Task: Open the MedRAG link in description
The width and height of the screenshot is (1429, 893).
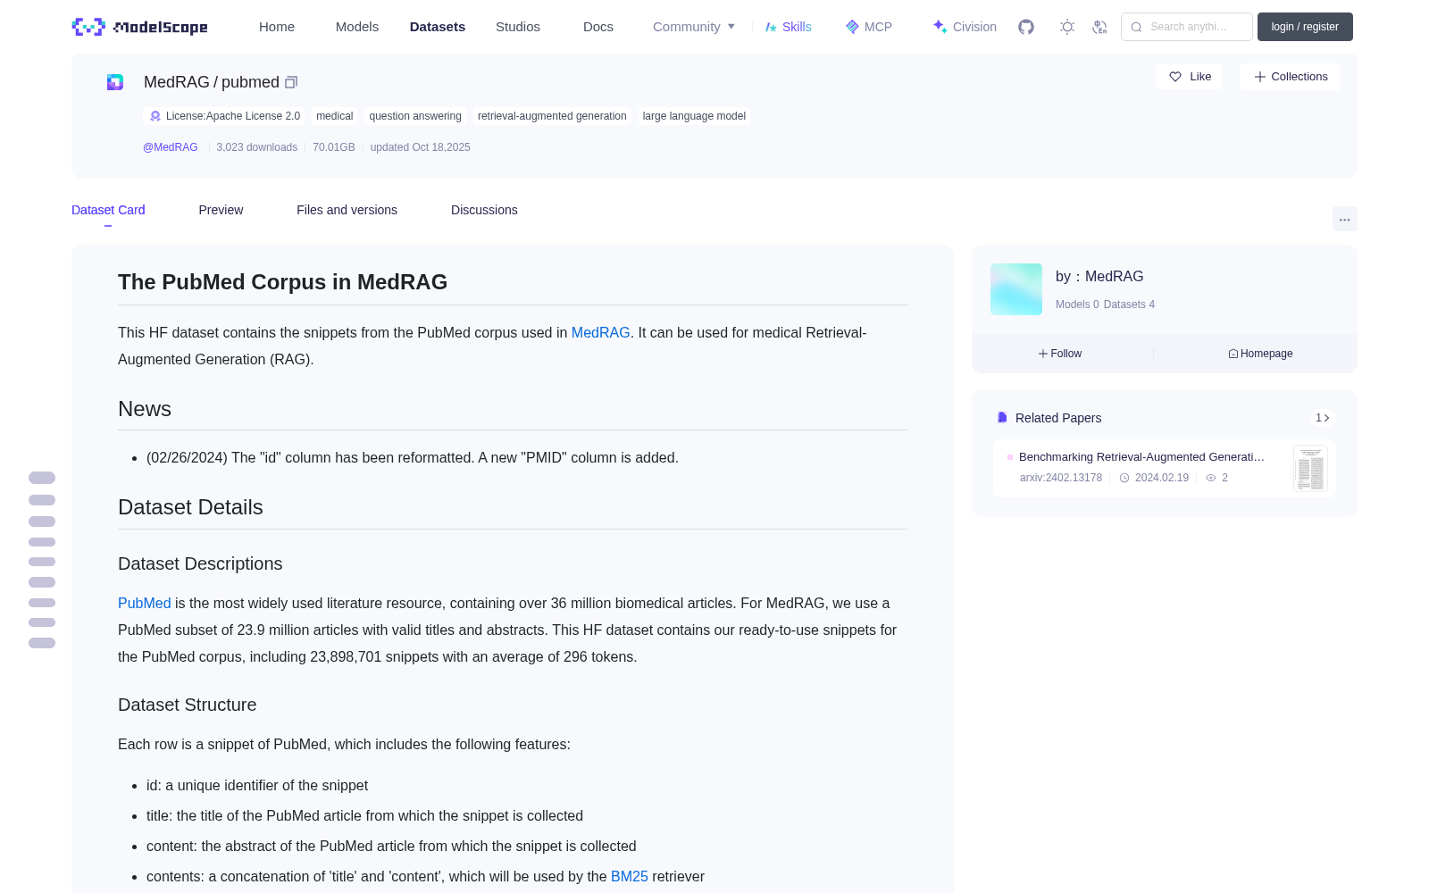Action: click(600, 332)
